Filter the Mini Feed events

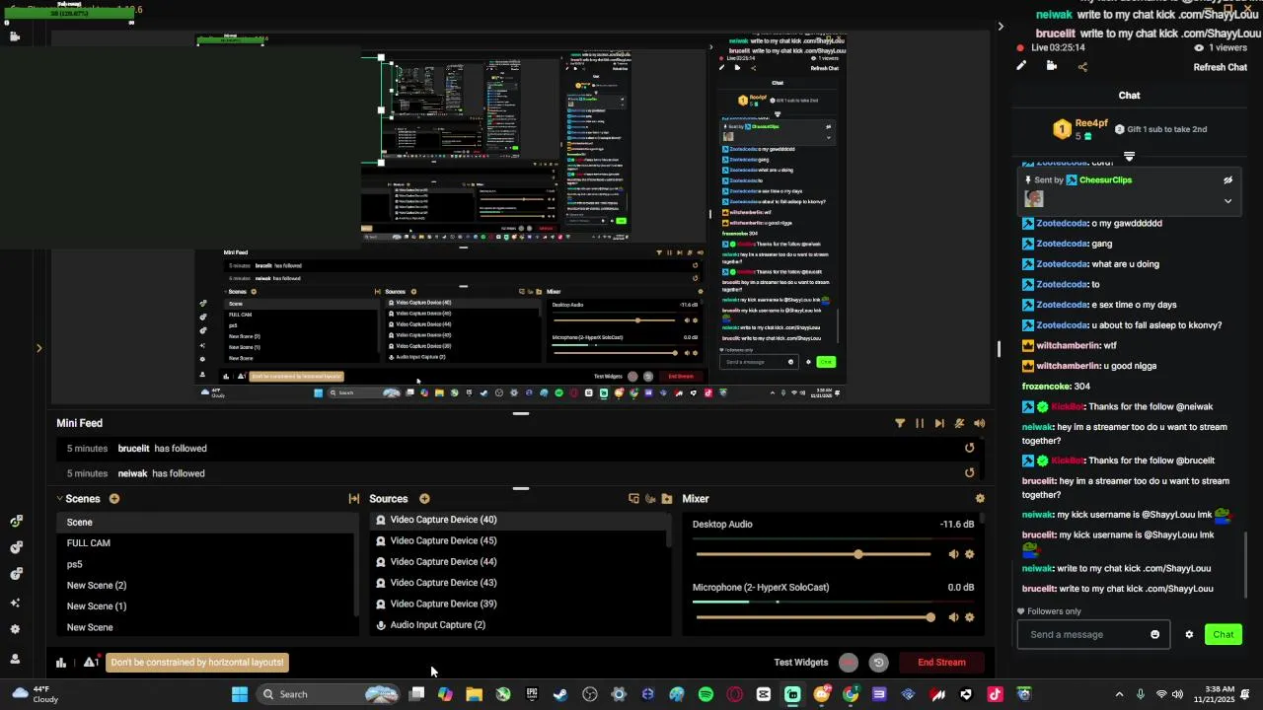pyautogui.click(x=900, y=423)
